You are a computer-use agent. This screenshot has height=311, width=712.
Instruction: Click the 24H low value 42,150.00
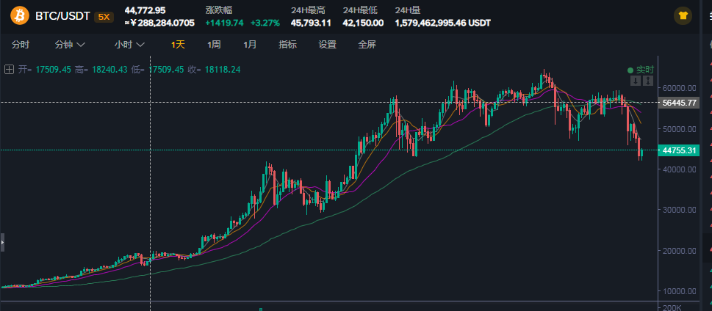pyautogui.click(x=363, y=23)
